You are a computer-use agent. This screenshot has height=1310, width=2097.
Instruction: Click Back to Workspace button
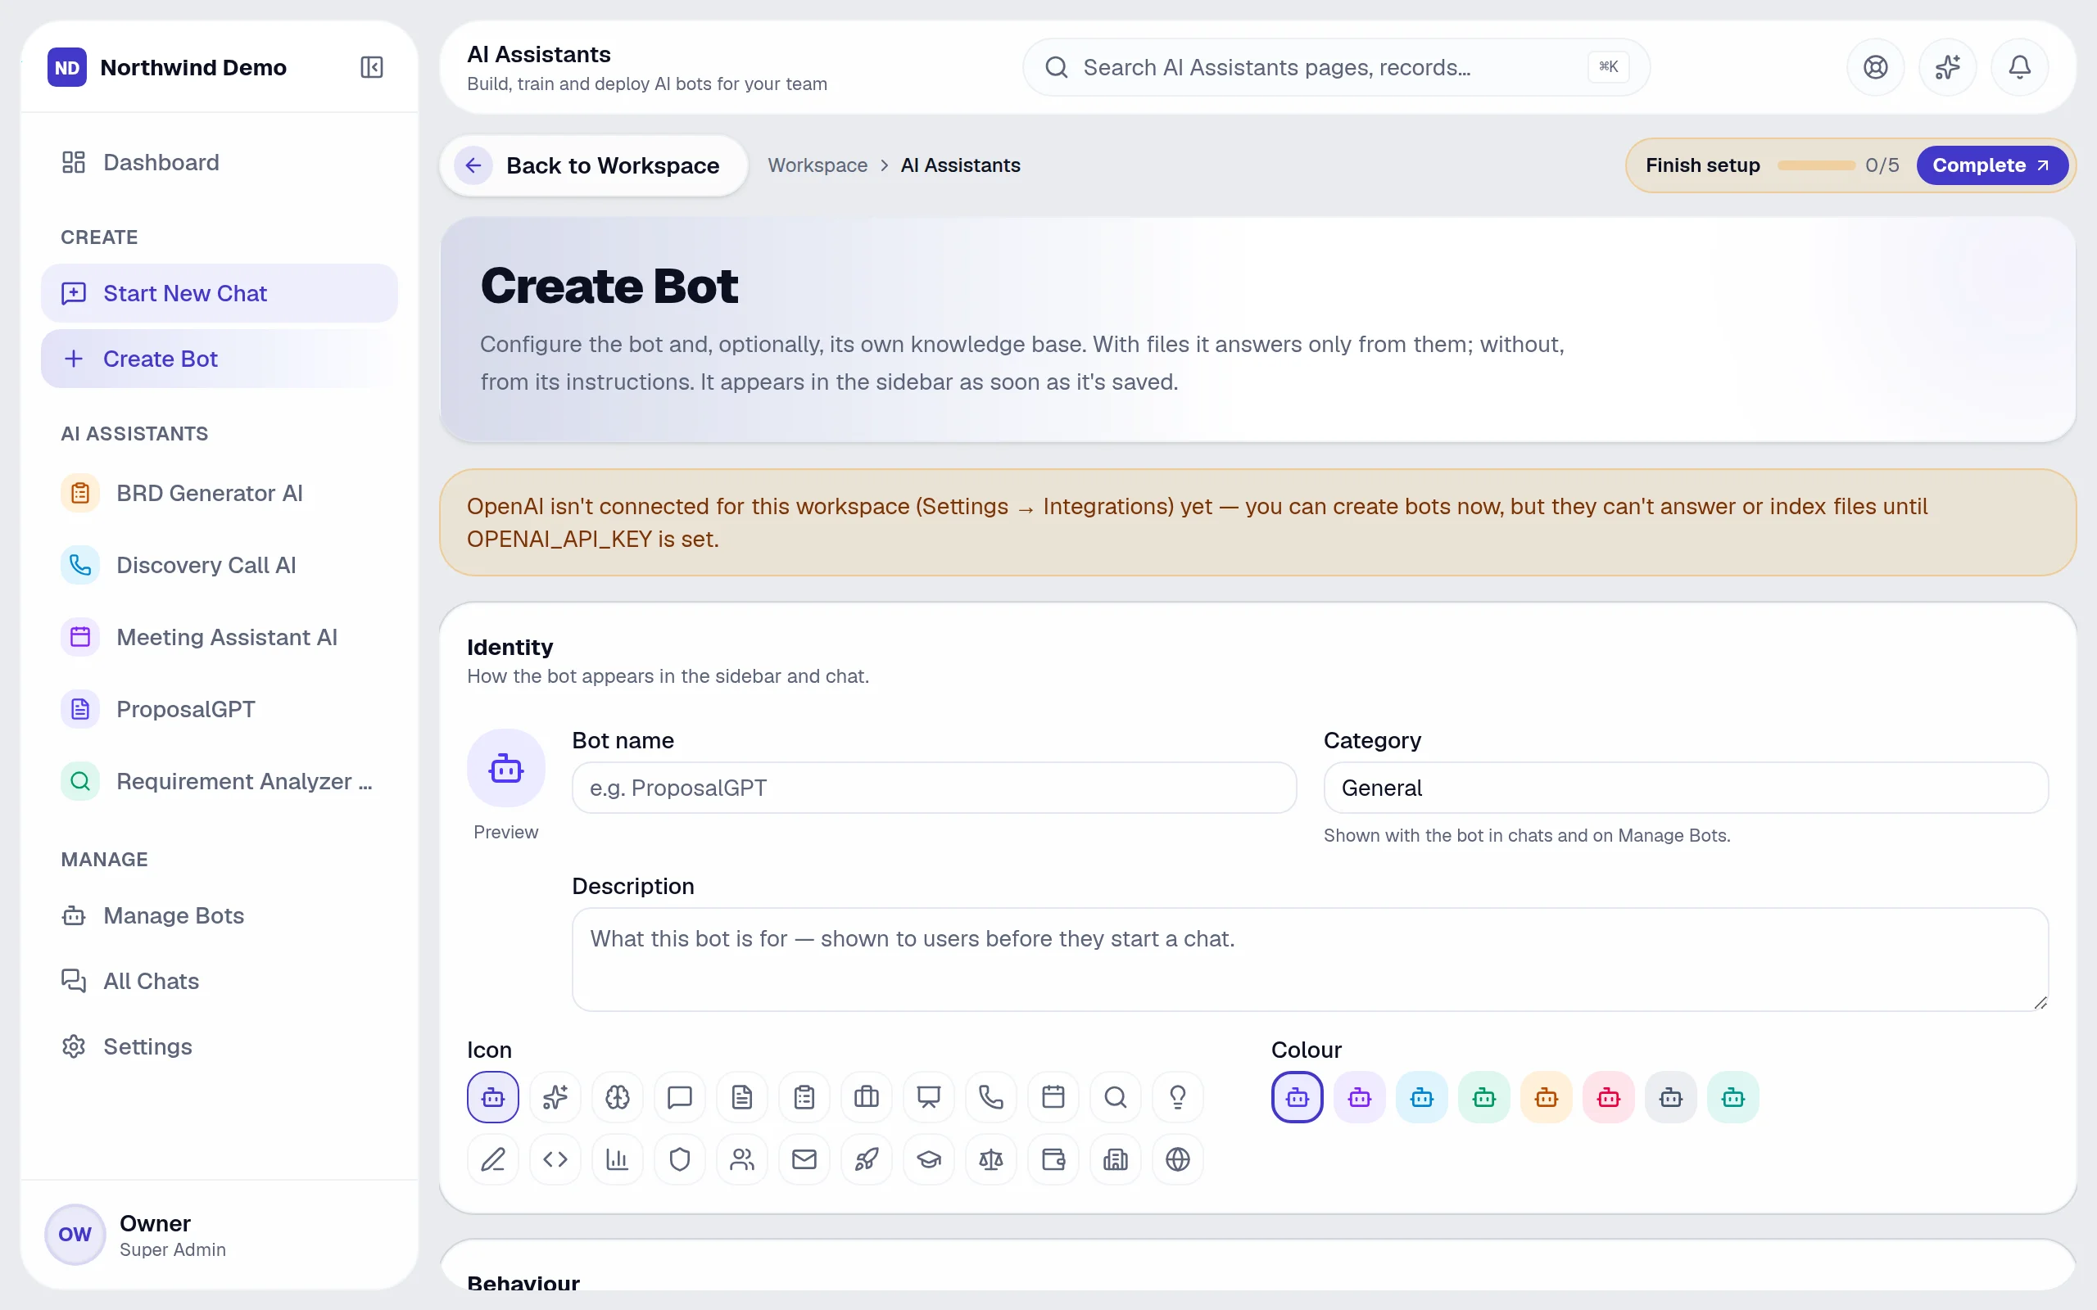(594, 165)
